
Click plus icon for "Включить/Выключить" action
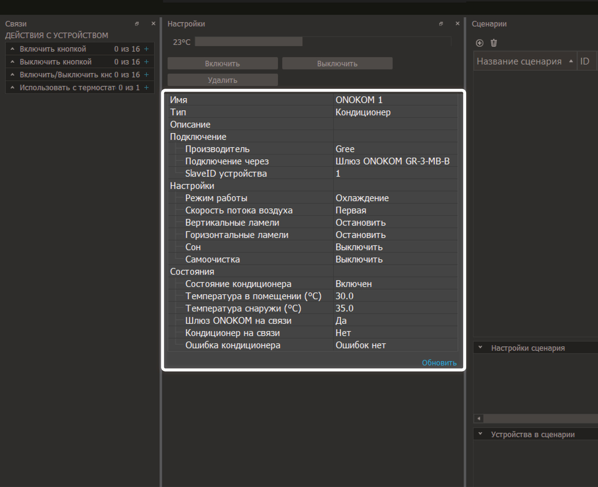[x=146, y=75]
